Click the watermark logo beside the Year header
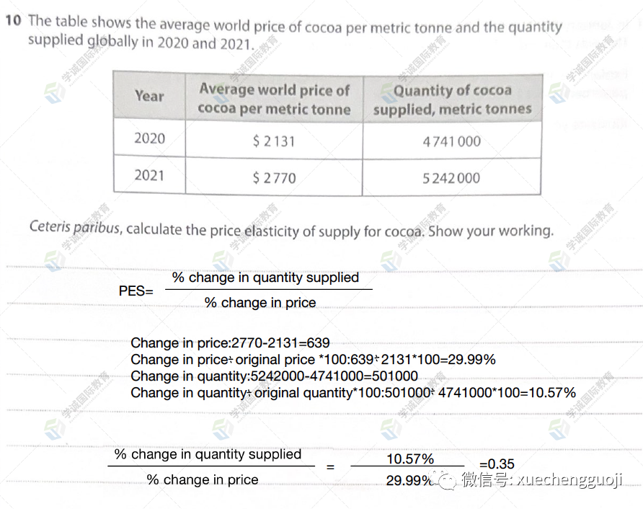This screenshot has width=643, height=509. coord(54,93)
